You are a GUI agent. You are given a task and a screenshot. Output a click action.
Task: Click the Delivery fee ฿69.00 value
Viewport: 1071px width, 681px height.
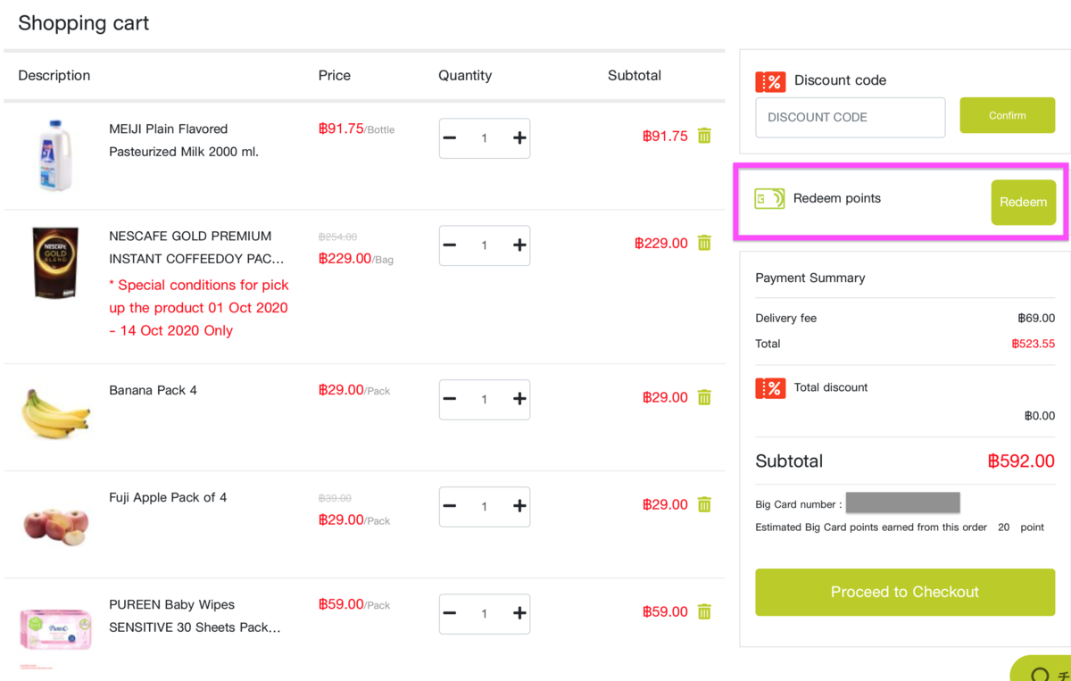tap(1036, 318)
